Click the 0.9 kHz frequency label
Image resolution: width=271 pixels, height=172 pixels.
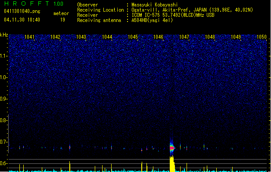[x=4, y=99]
